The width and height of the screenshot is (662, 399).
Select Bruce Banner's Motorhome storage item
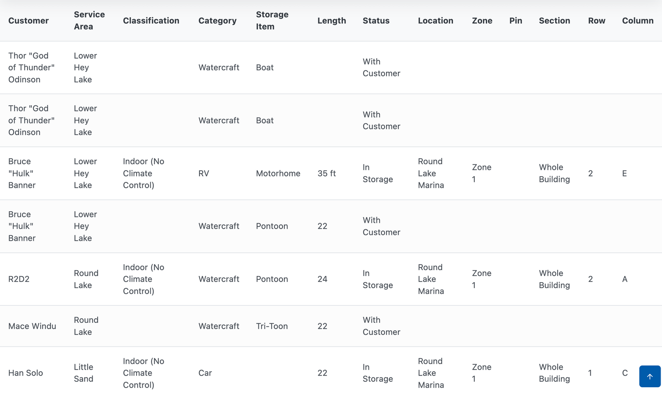coord(278,173)
